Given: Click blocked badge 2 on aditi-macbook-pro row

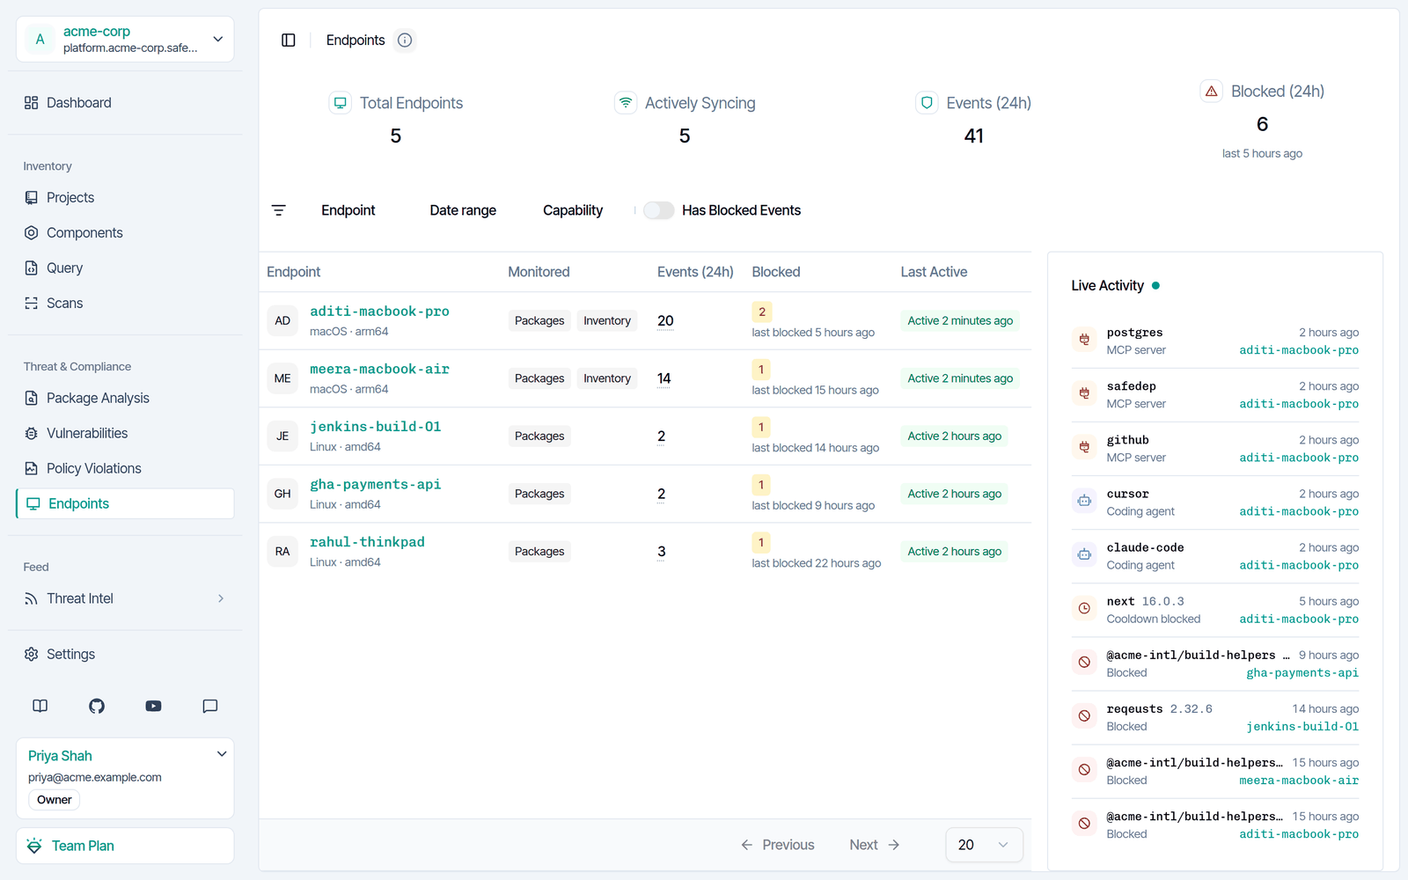Looking at the screenshot, I should [x=762, y=312].
